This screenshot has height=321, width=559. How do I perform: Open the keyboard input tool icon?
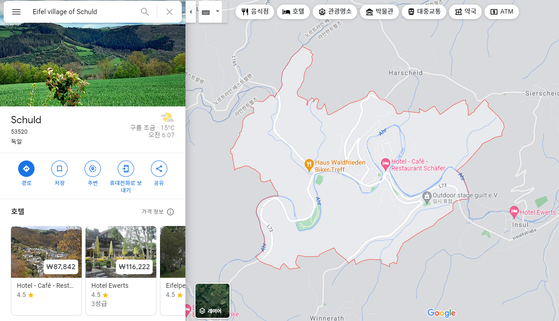206,12
